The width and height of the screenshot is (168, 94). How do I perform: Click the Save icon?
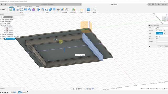tap(5, 4)
